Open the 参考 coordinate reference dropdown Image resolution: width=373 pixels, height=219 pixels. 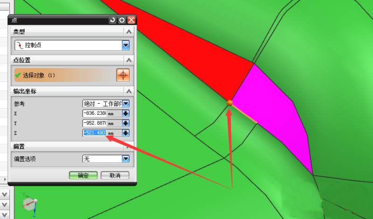[125, 103]
